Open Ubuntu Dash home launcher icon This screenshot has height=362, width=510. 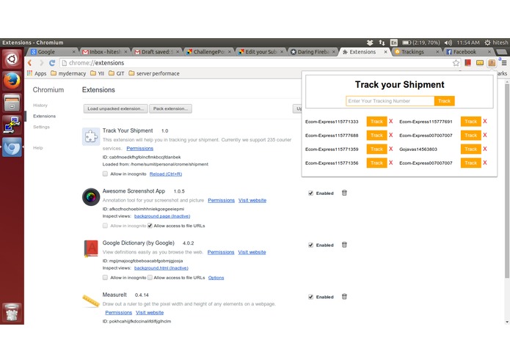point(12,59)
